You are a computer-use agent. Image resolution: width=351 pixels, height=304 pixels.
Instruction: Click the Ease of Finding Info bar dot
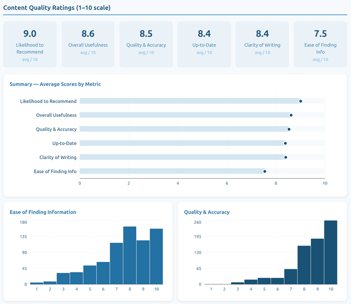pyautogui.click(x=265, y=172)
